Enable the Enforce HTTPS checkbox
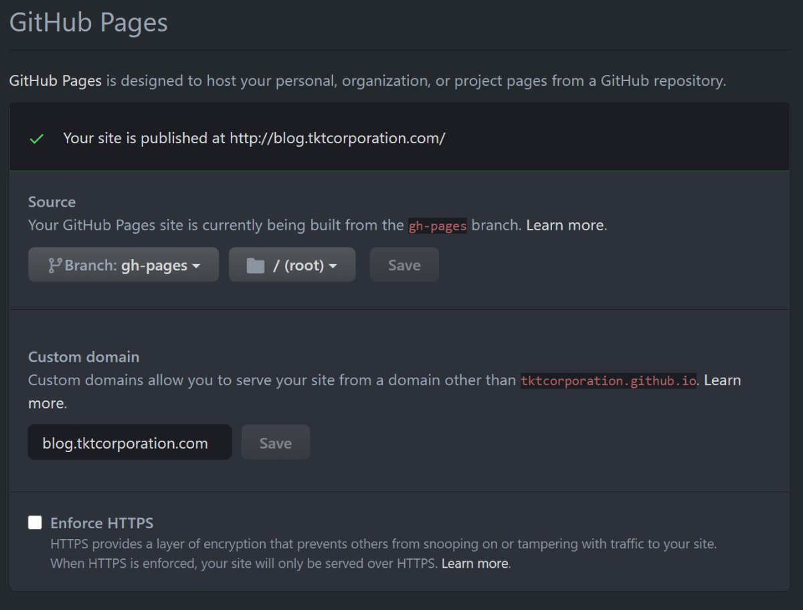This screenshot has height=610, width=803. click(x=35, y=523)
